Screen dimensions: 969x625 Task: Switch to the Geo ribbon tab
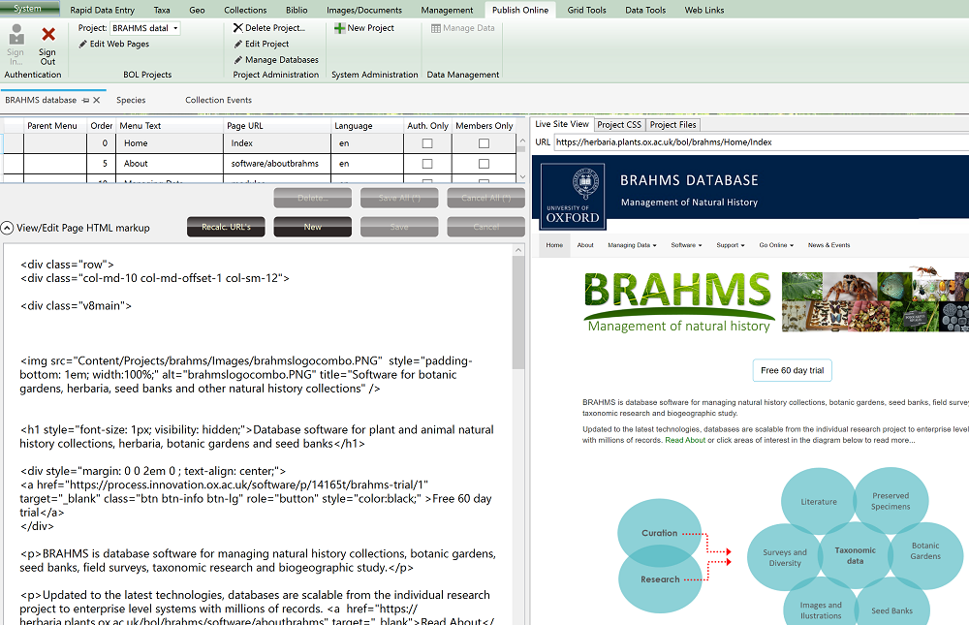(x=197, y=10)
